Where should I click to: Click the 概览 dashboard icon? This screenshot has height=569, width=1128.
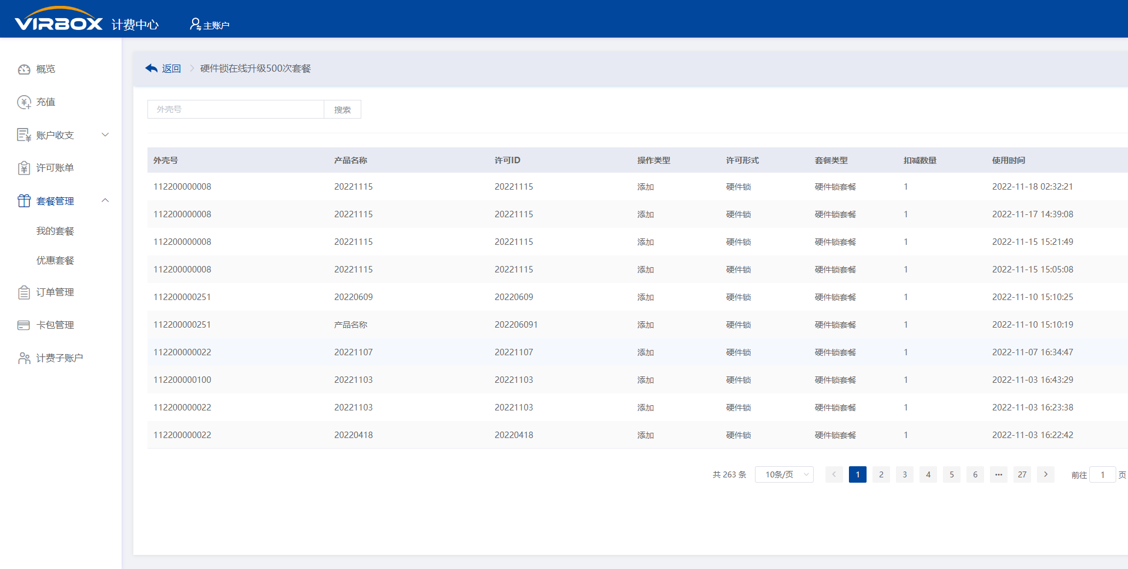click(24, 69)
